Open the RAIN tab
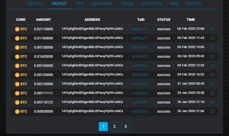The width and height of the screenshot is (229, 136). [174, 4]
